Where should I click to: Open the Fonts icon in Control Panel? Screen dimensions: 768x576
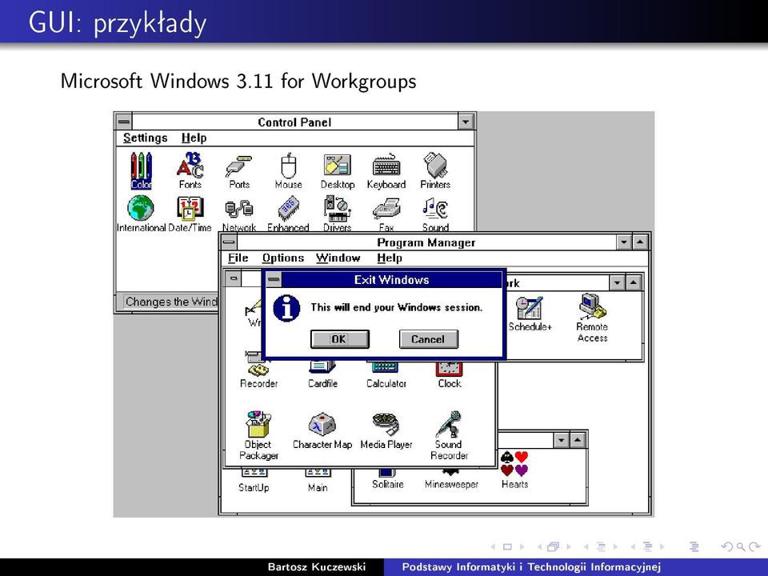[190, 170]
